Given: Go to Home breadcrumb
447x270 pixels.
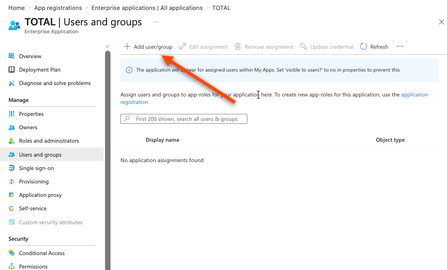Looking at the screenshot, I should click(x=16, y=7).
